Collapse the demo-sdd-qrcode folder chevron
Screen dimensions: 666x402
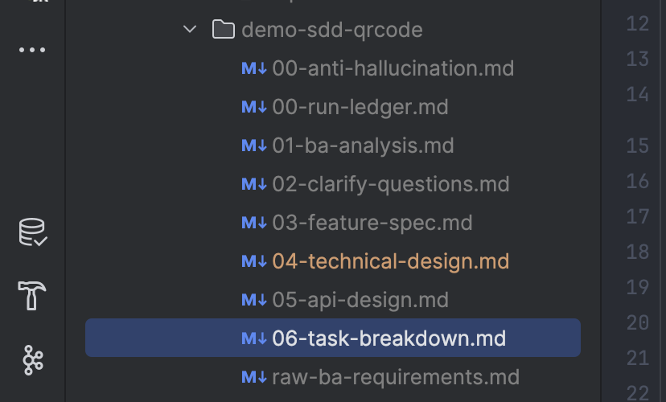coord(190,30)
